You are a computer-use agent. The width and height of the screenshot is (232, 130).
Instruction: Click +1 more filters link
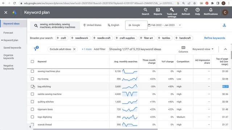click(87, 49)
